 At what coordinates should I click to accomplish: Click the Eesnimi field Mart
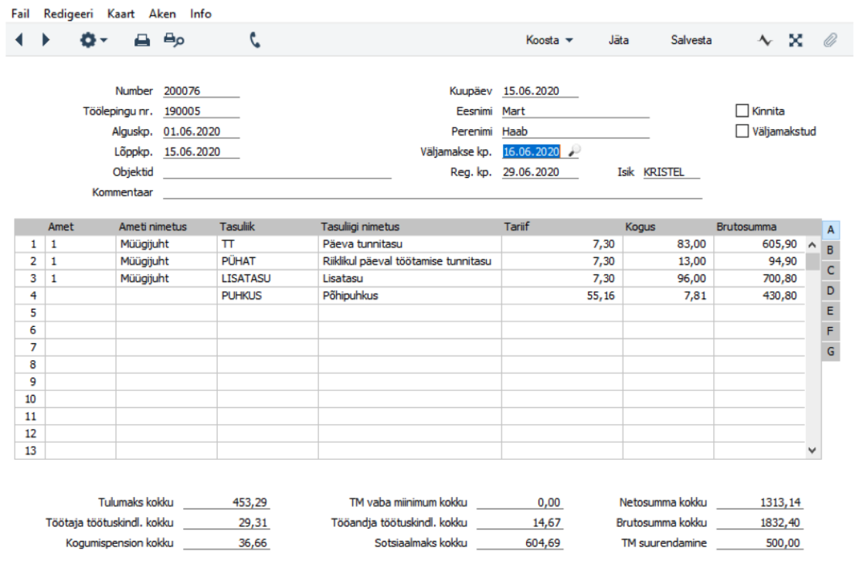tap(576, 111)
